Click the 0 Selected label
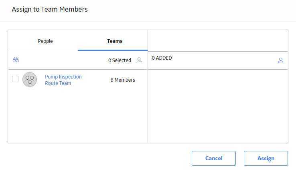 [120, 60]
